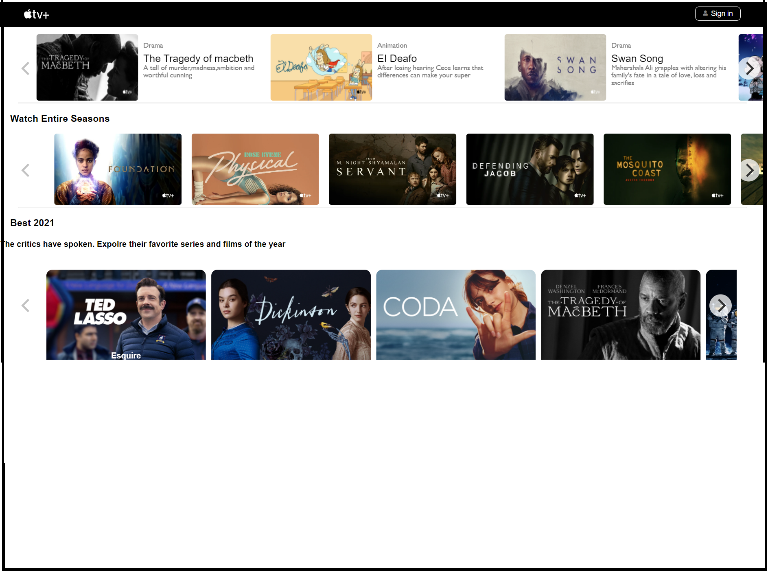The height and width of the screenshot is (576, 768).
Task: Open the Defending Jacob thumbnail
Action: (530, 169)
